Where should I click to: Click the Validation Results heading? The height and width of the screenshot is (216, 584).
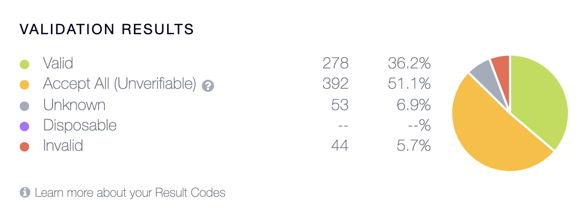click(x=107, y=29)
